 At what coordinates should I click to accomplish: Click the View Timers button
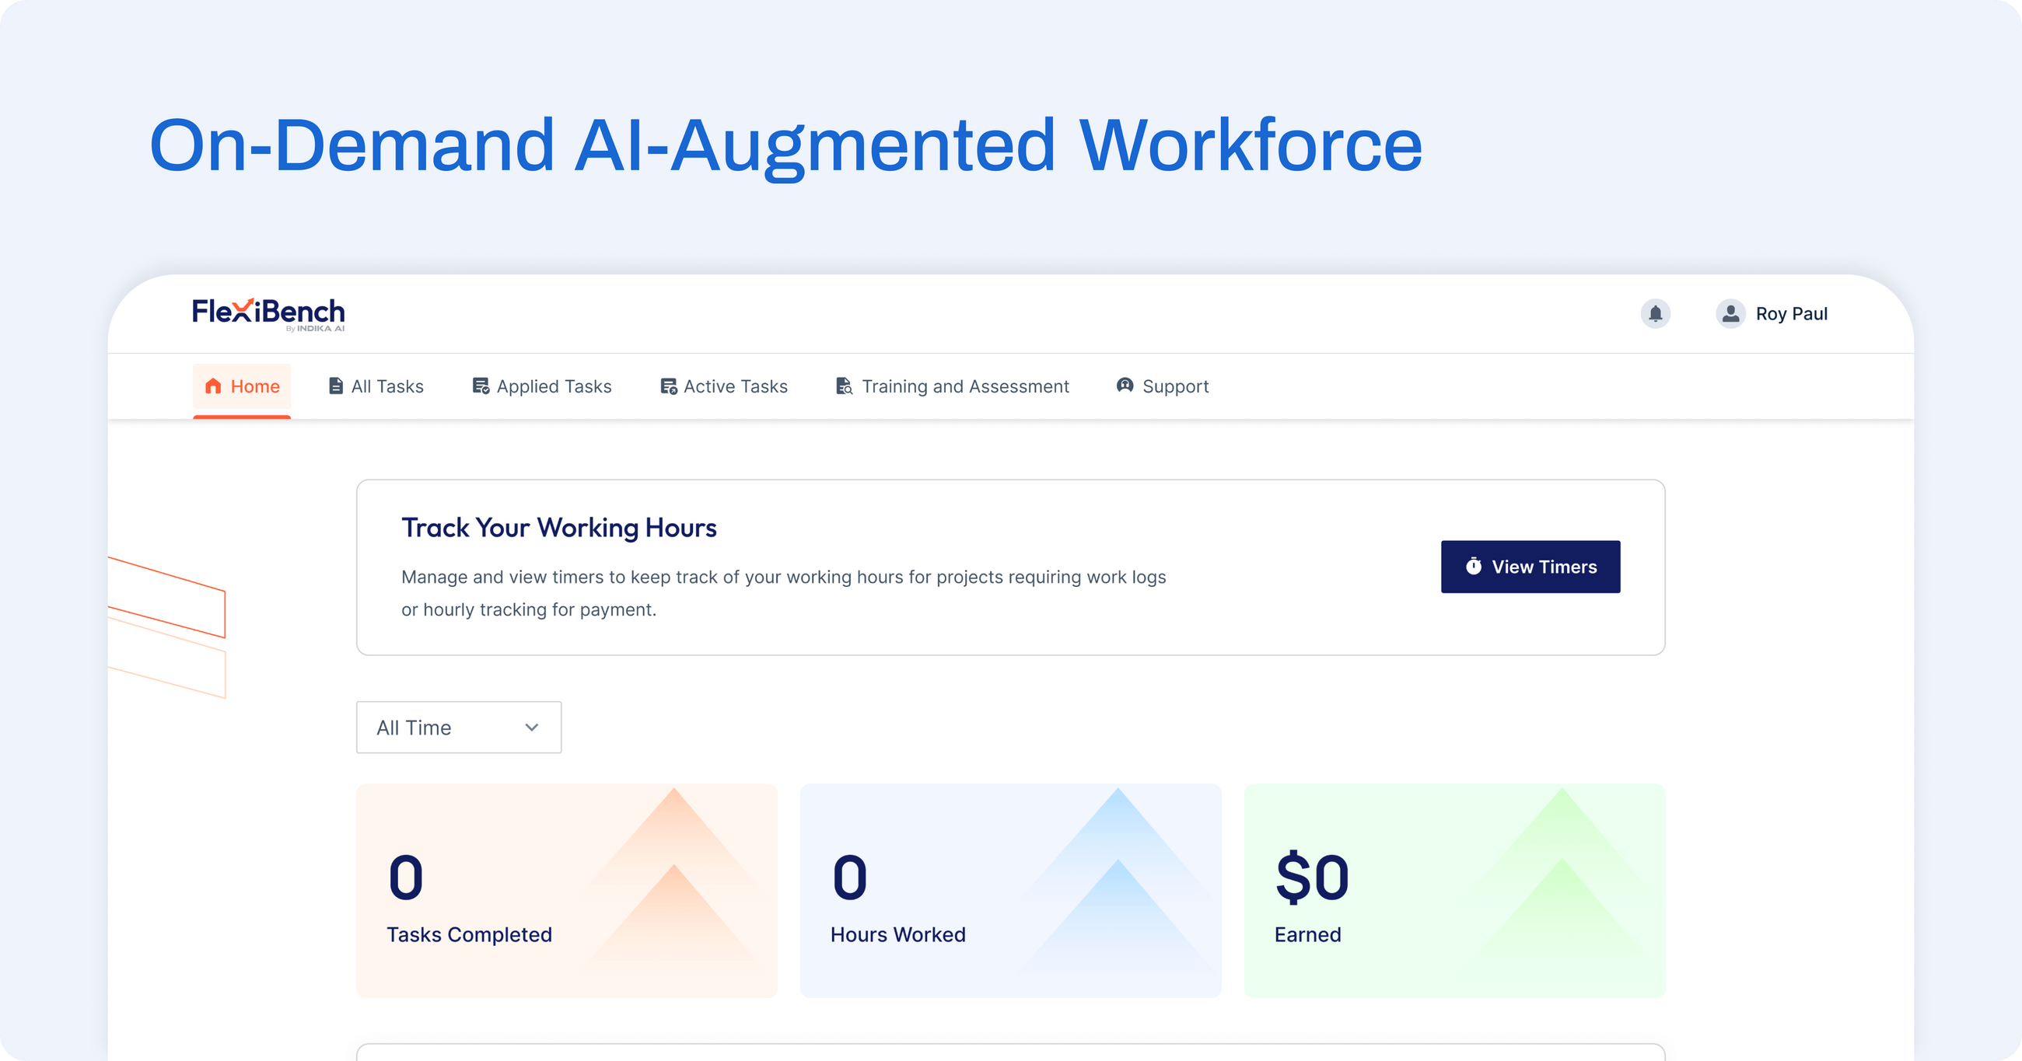click(x=1530, y=566)
